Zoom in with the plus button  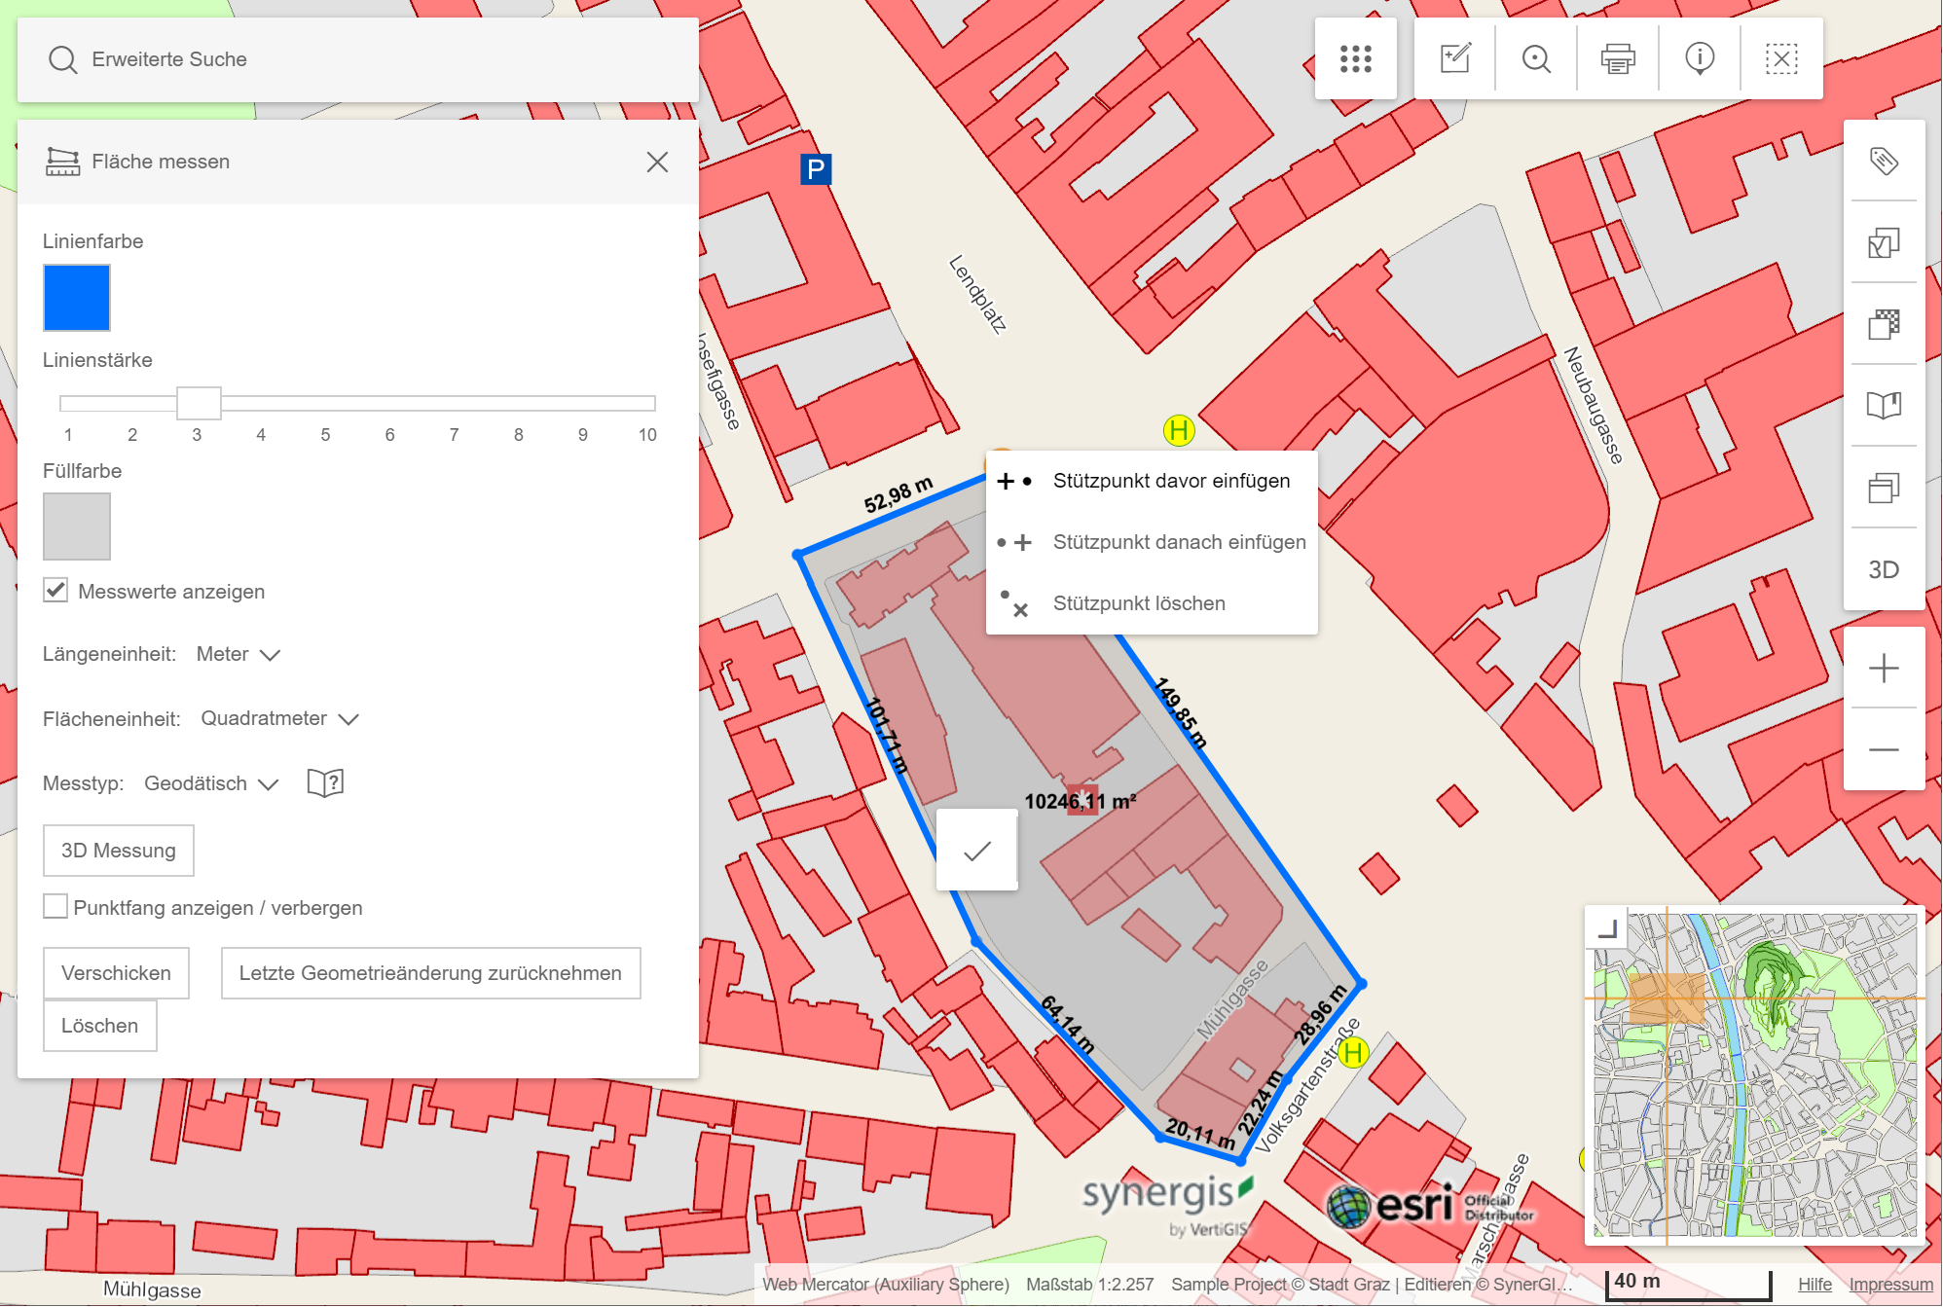[1884, 669]
